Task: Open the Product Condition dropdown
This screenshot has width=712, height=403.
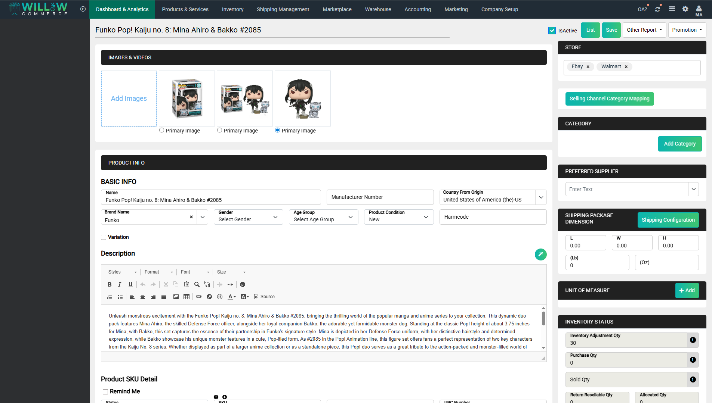Action: pos(399,217)
